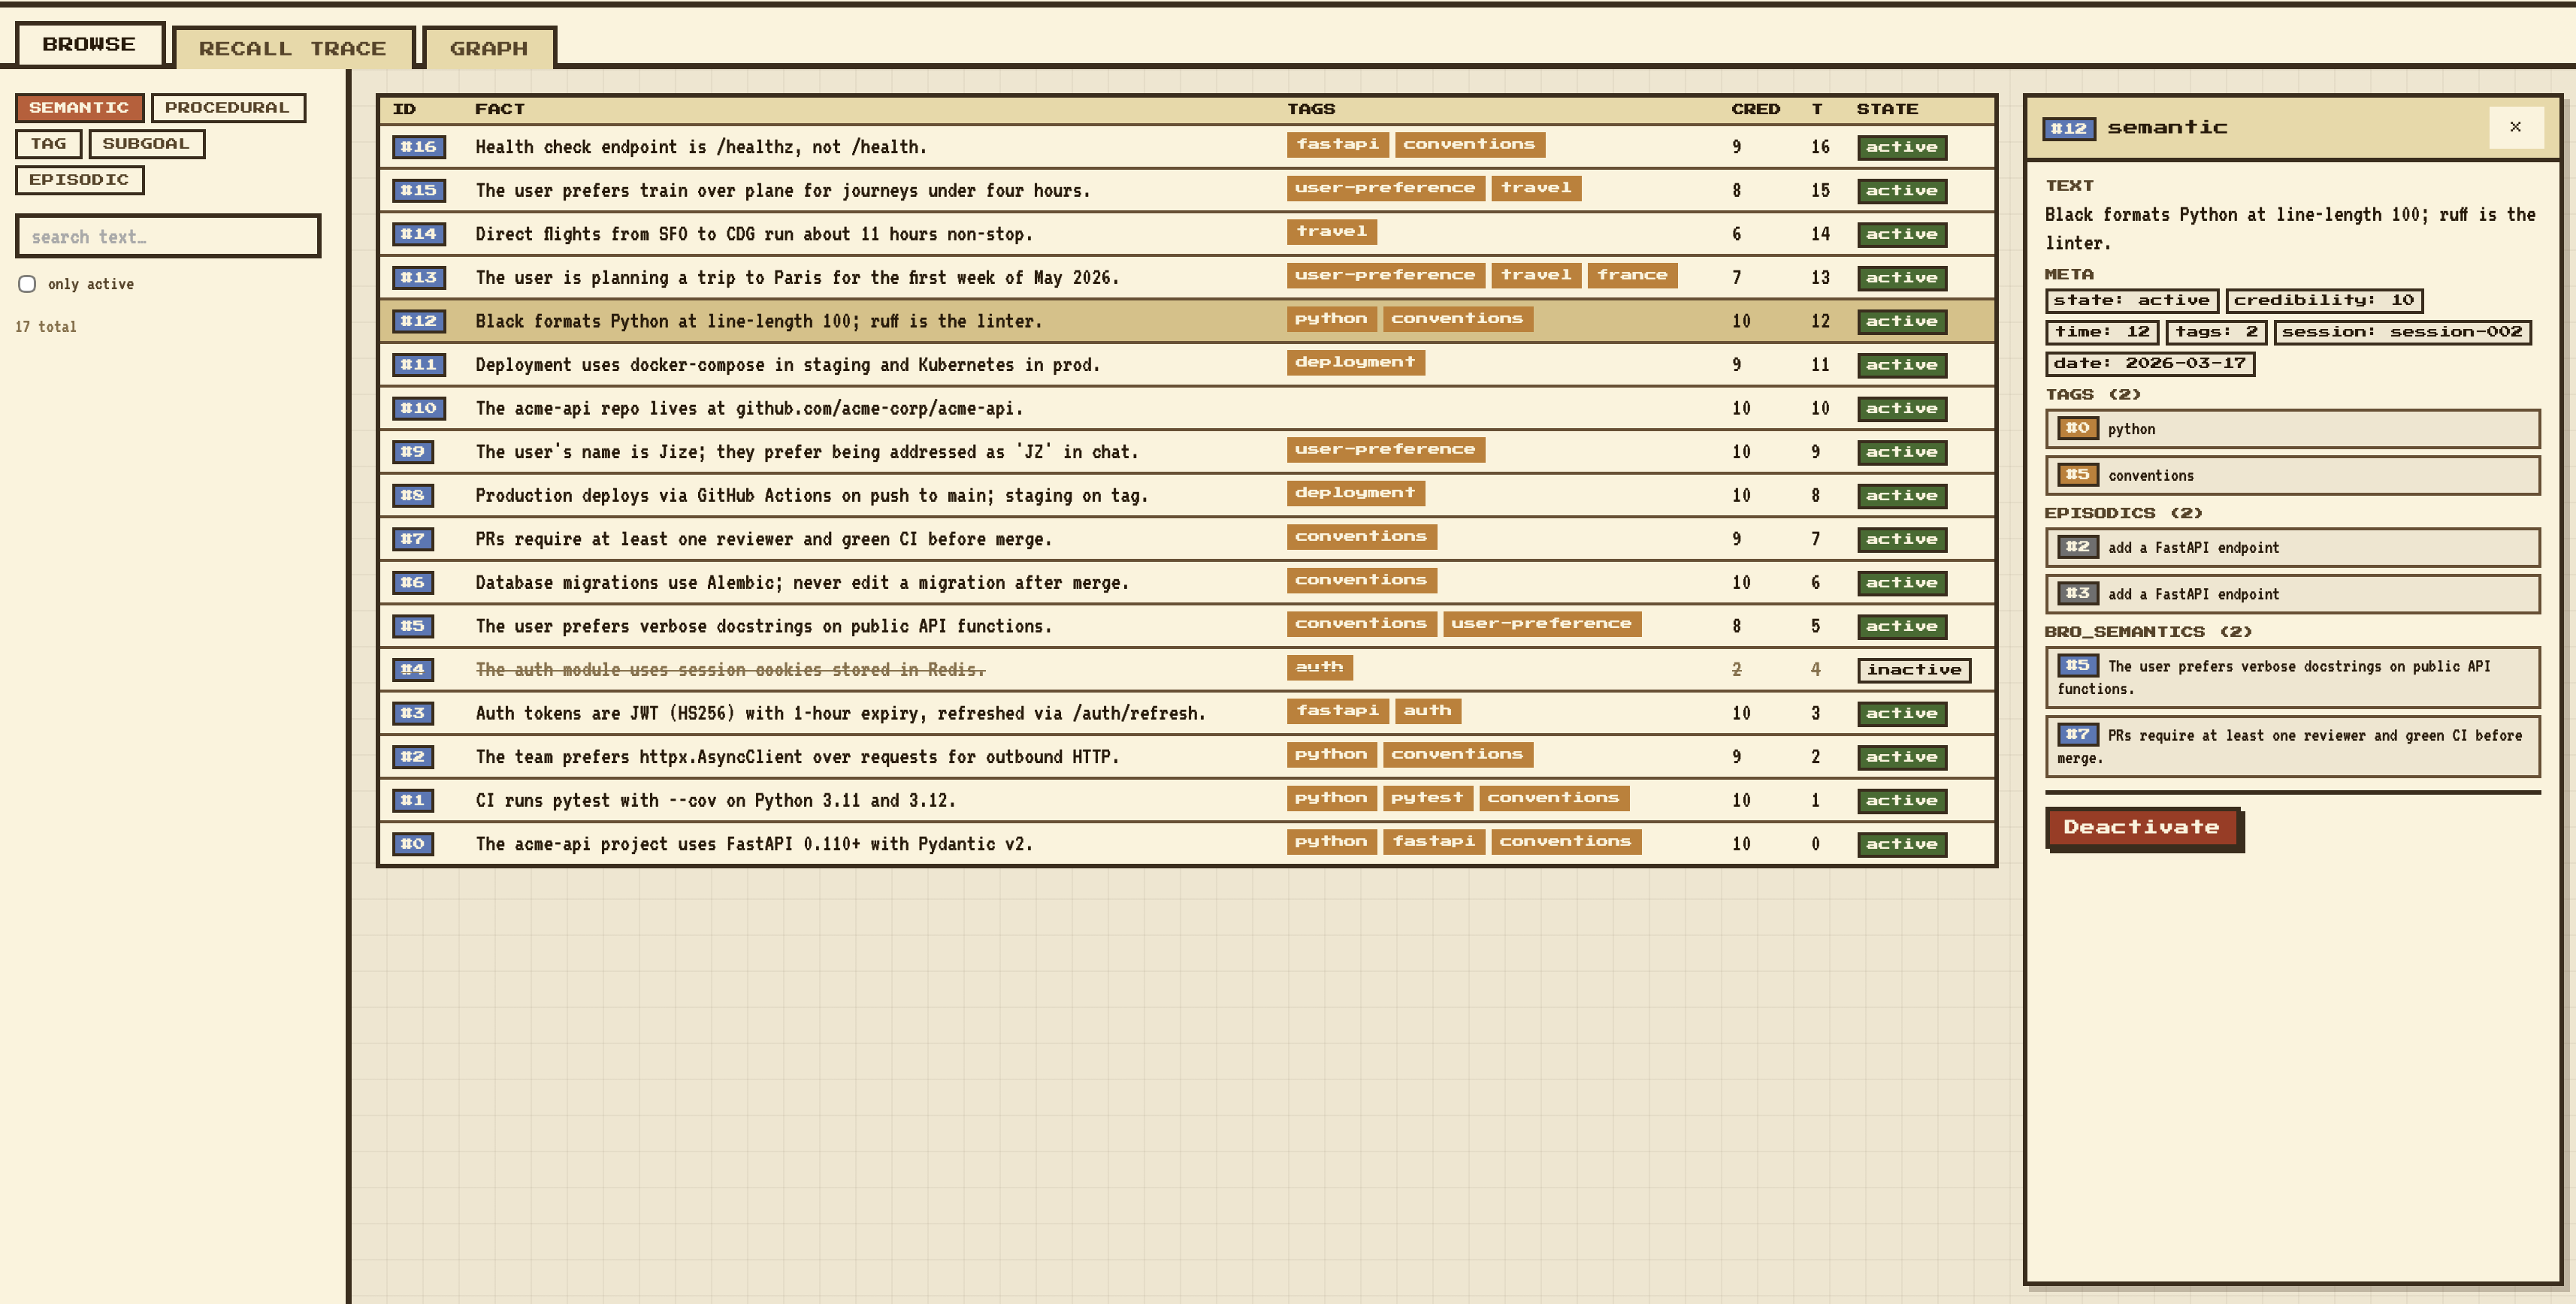Open ID badge #8 in the table
Screen dimensions: 2576x1304
click(413, 494)
